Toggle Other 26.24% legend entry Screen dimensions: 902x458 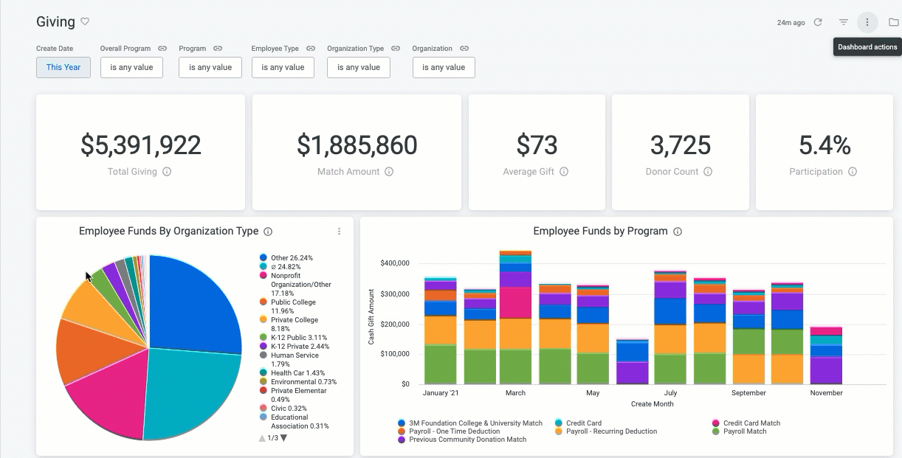point(286,258)
